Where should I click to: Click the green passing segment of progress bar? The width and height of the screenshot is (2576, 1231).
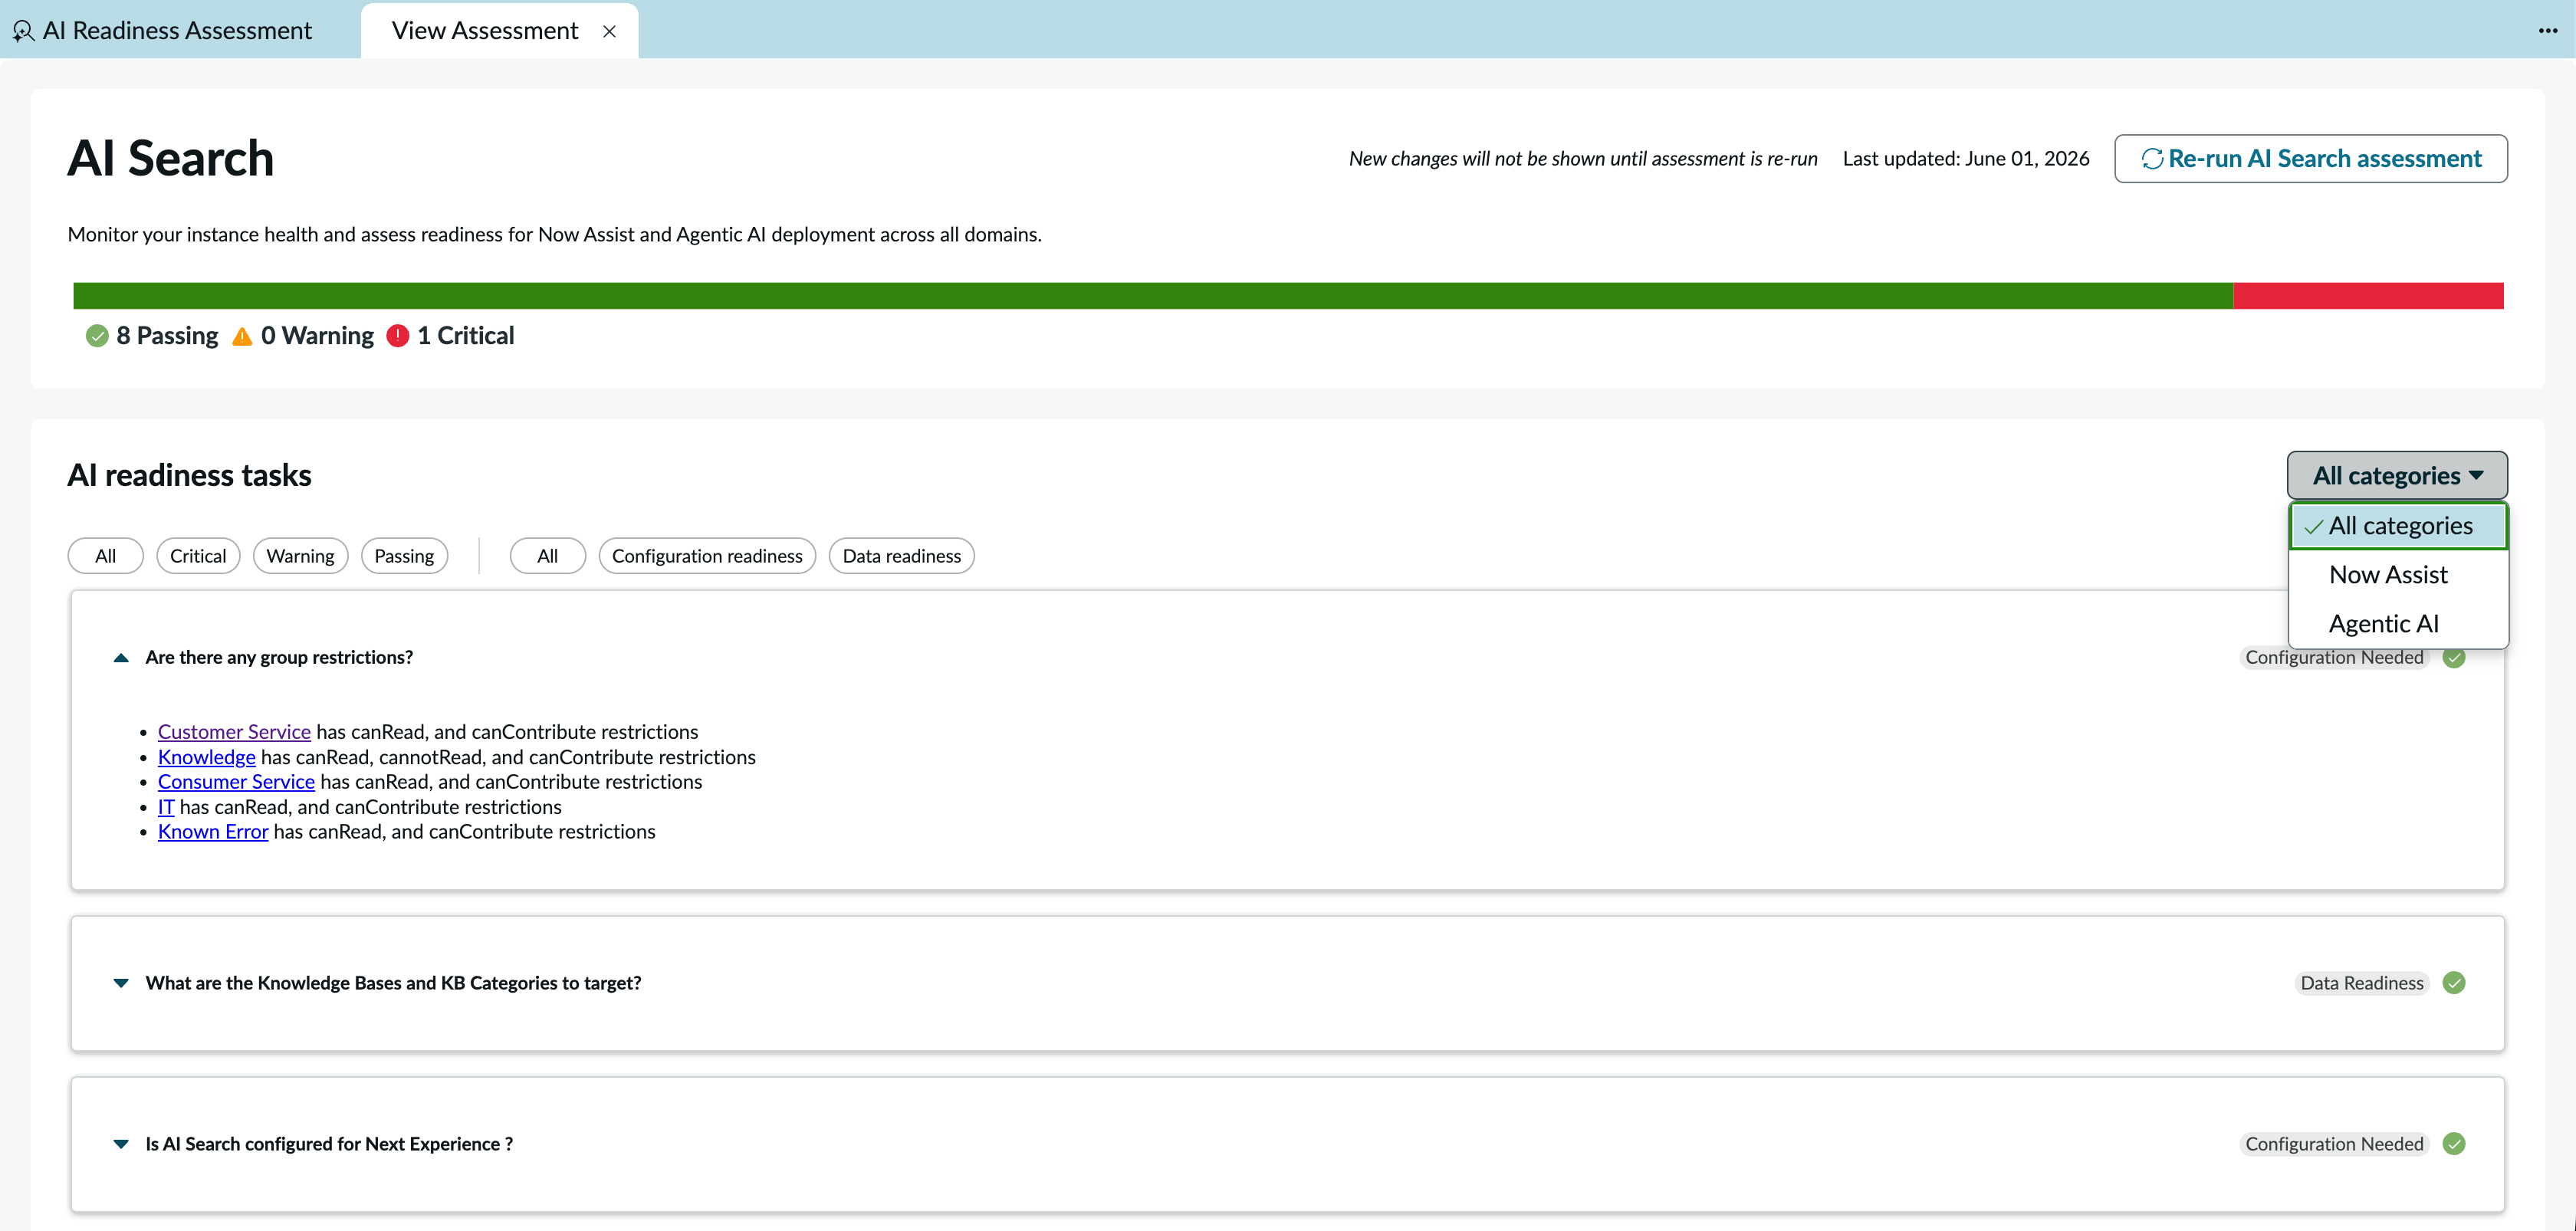pos(1153,296)
